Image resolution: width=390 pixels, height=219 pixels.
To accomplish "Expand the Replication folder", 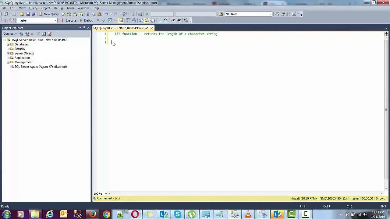I will [8, 58].
